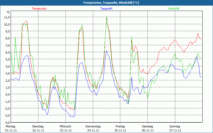Click the -1,0 y-axis value
Screen dimensions: 213x133
7,102
